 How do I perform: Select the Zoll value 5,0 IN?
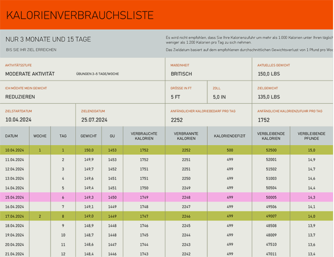[x=220, y=97]
